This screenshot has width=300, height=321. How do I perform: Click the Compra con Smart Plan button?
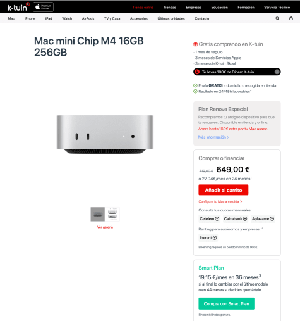point(226,303)
